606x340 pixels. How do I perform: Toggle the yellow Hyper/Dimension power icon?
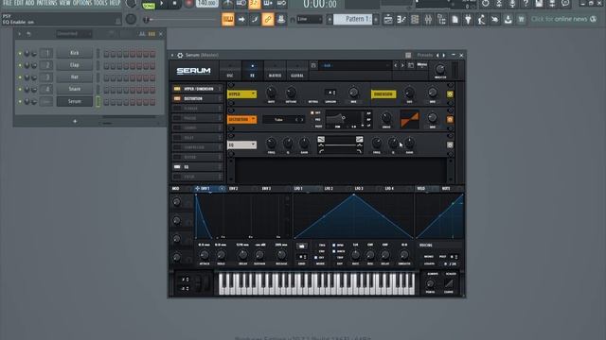tap(450, 94)
